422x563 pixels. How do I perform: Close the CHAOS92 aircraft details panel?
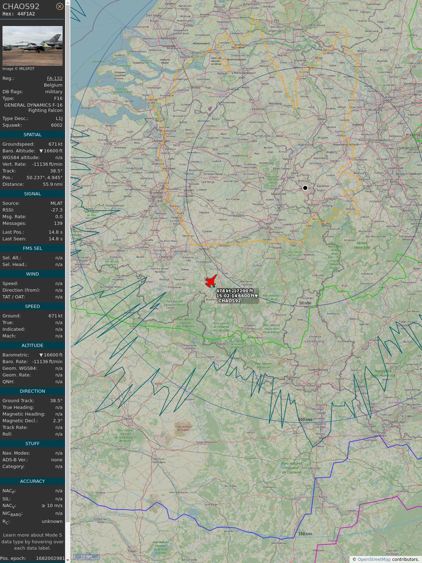point(60,6)
